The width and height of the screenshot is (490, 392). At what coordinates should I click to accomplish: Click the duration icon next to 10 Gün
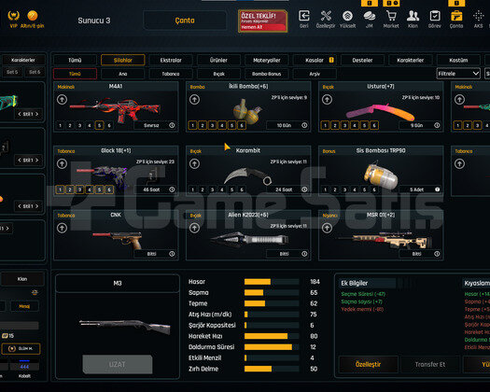304,125
